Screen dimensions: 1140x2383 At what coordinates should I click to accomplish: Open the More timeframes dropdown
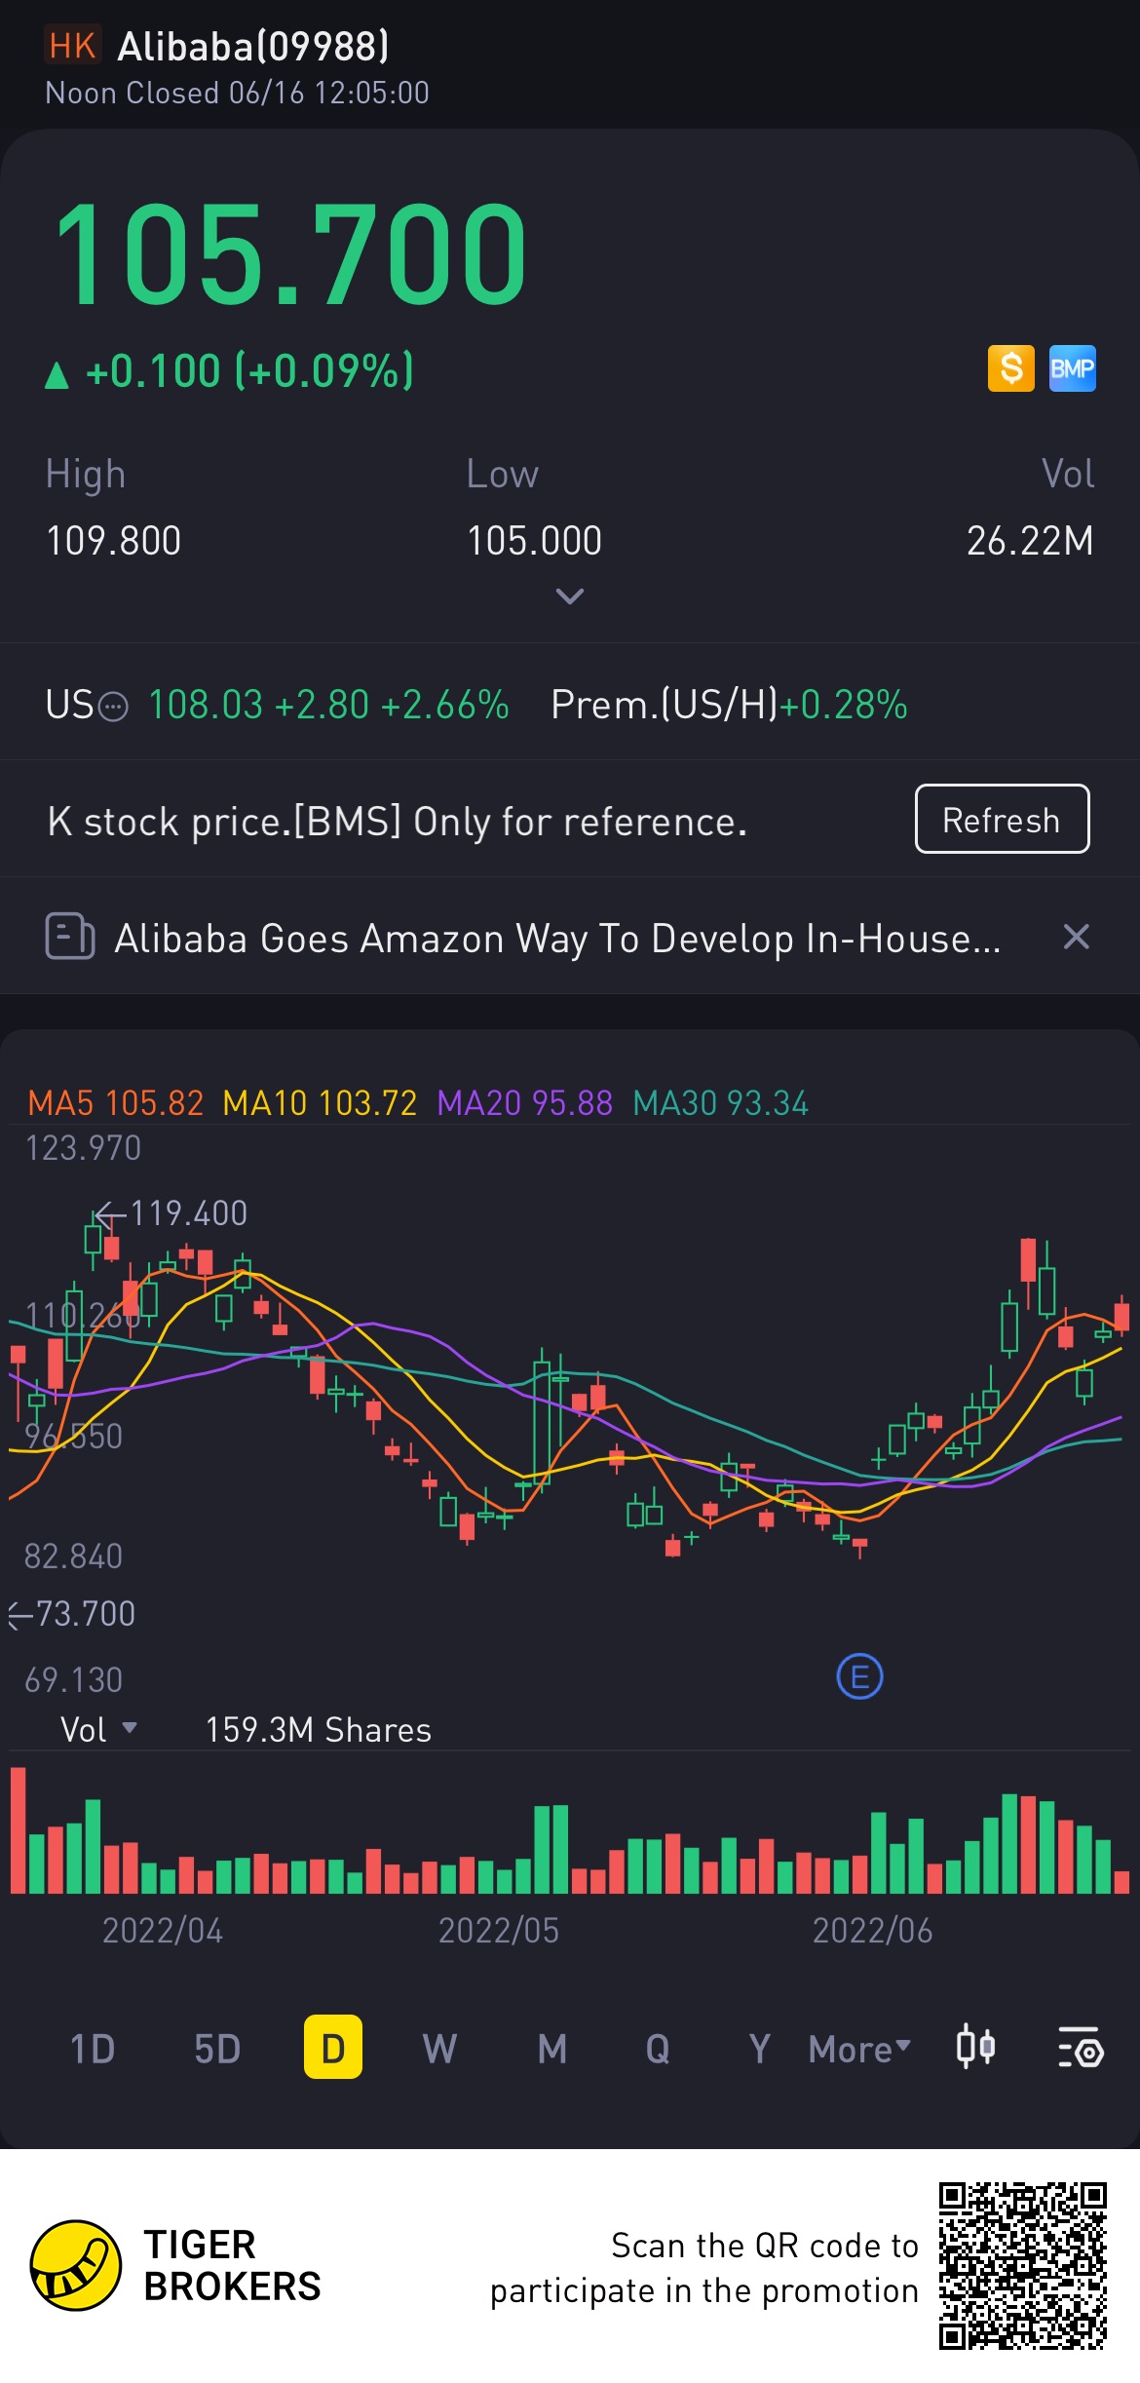tap(858, 2049)
